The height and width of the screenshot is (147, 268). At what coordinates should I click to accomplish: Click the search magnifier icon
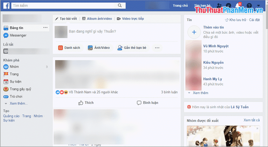coord(120,5)
